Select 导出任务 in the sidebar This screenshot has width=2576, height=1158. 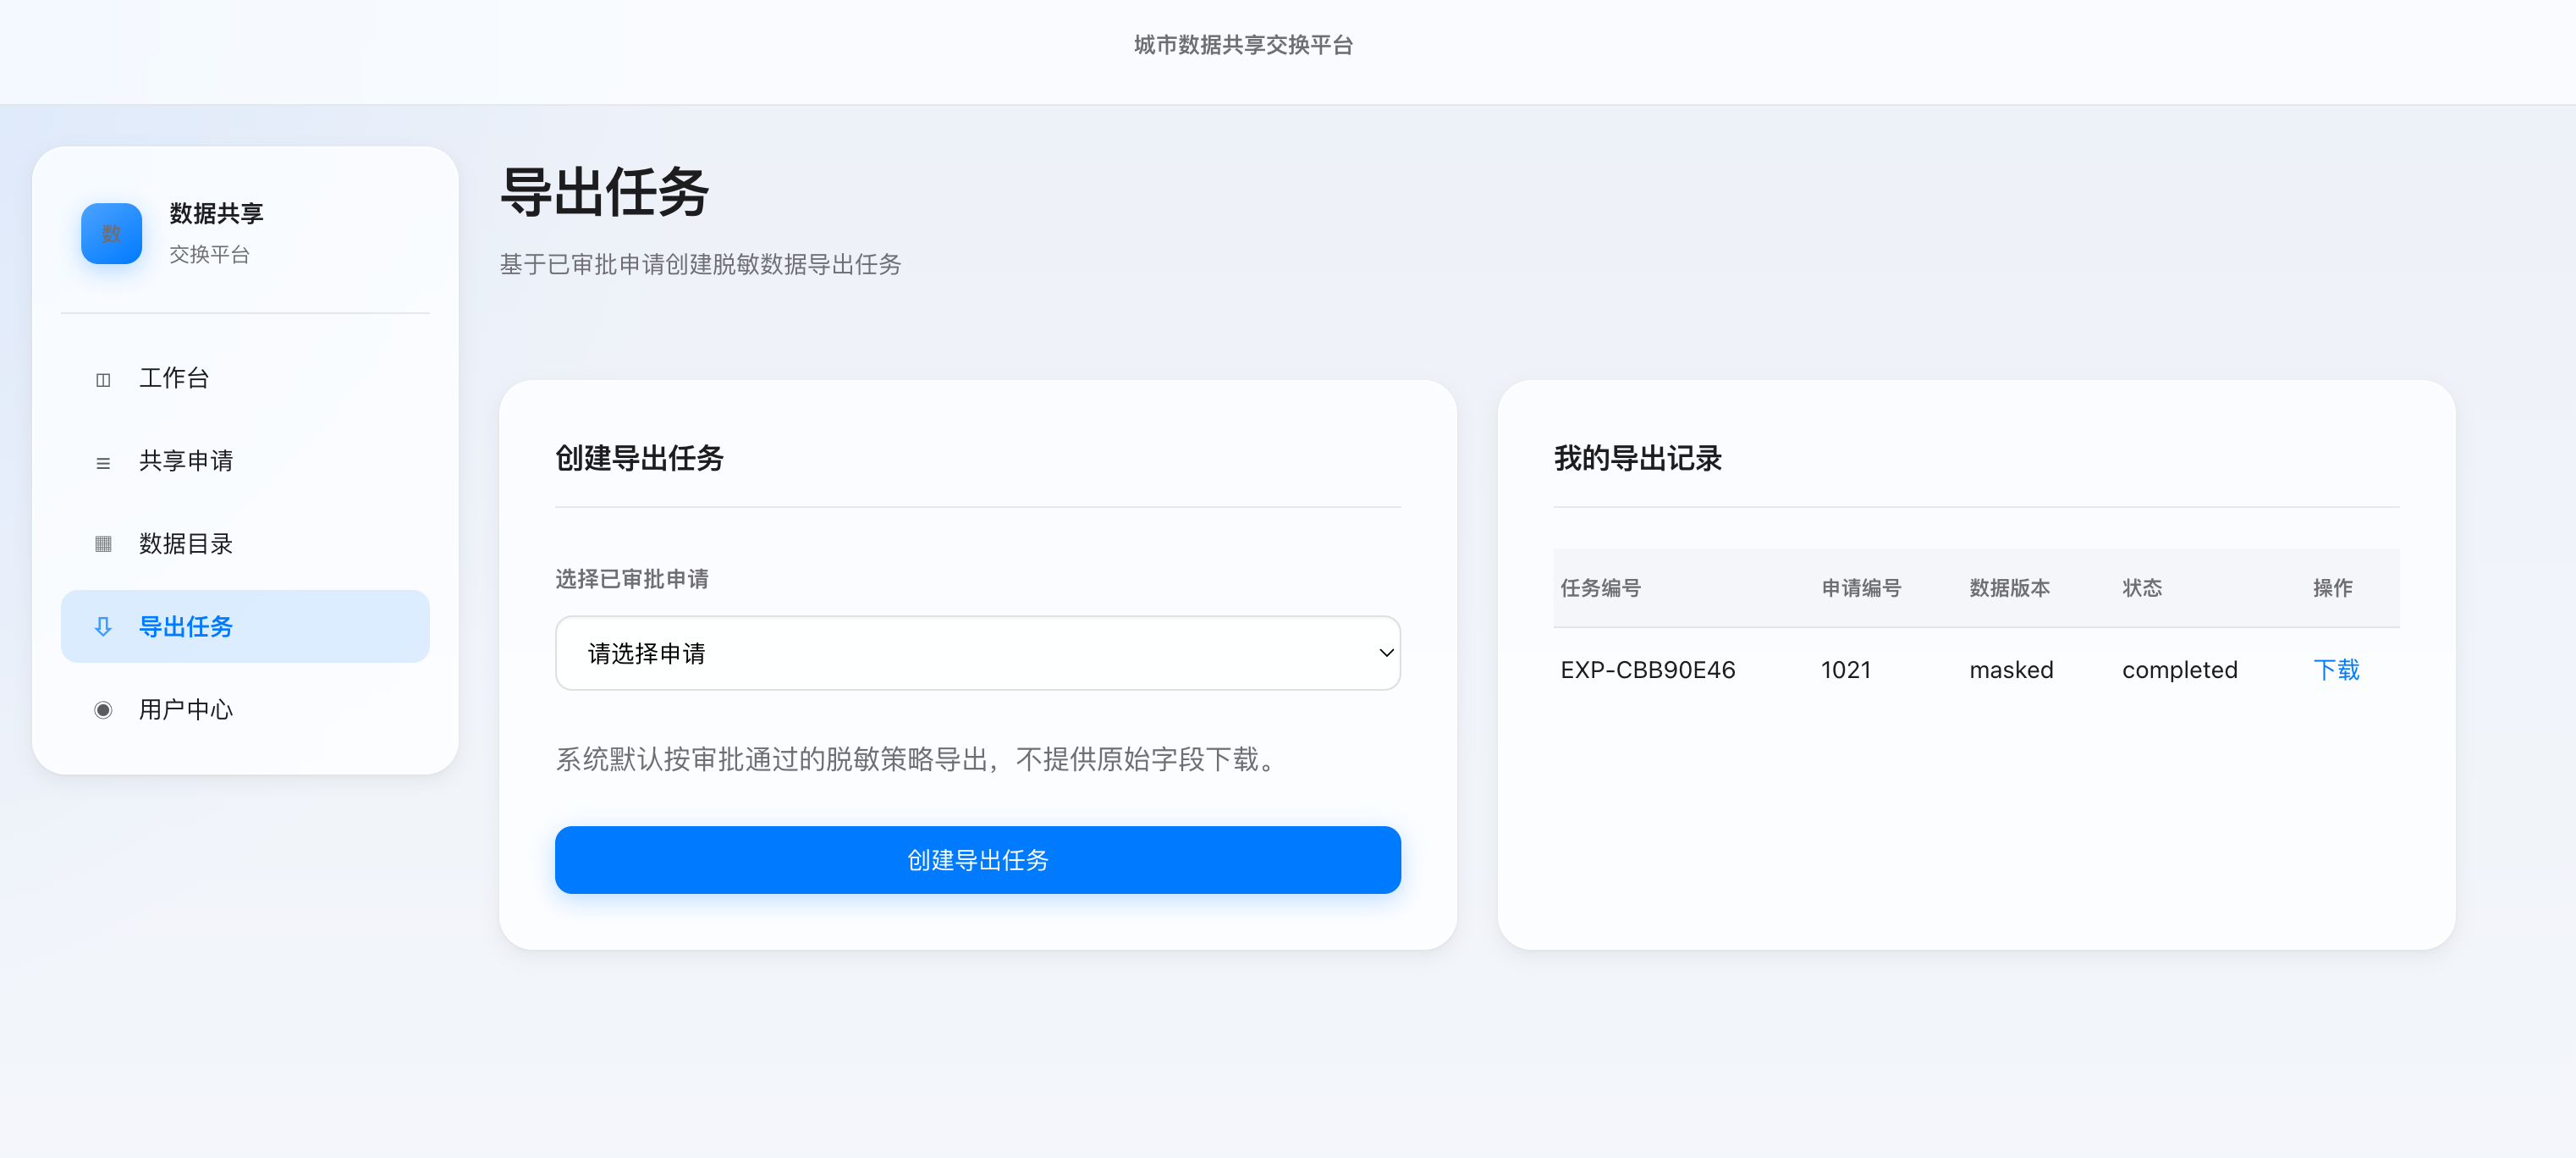point(245,626)
